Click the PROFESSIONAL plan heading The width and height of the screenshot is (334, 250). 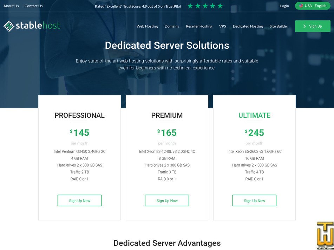coord(79,115)
